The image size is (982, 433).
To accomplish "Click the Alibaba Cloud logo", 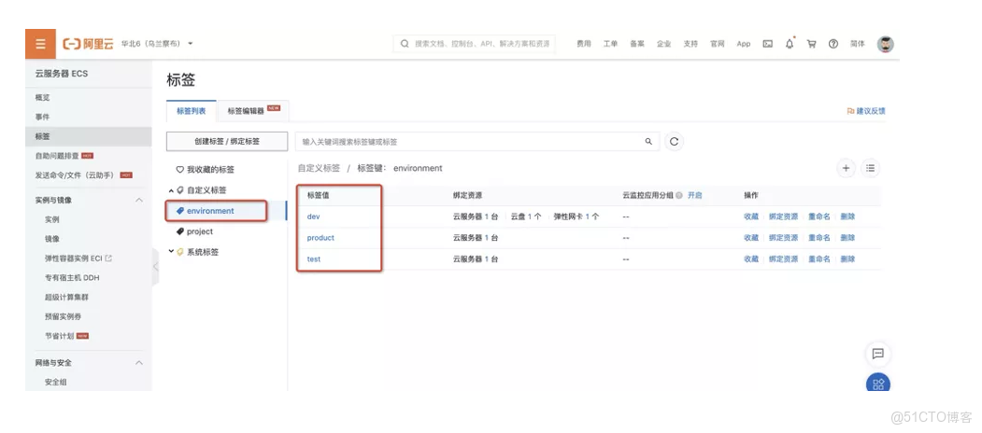I will point(89,44).
